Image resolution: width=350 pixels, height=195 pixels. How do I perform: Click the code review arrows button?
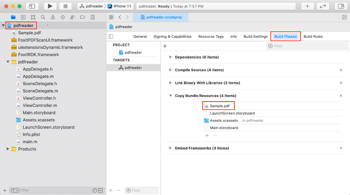(x=322, y=6)
